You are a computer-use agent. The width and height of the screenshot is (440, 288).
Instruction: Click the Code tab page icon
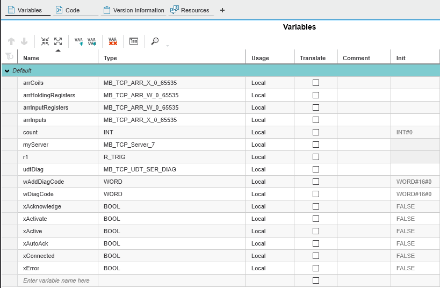click(59, 10)
